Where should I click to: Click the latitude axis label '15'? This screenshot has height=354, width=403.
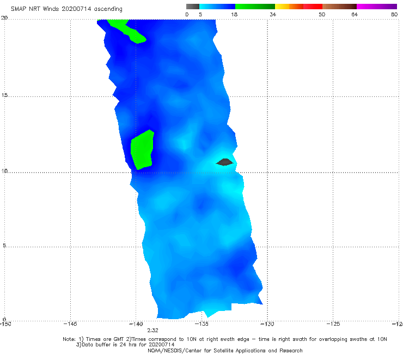tap(4, 95)
